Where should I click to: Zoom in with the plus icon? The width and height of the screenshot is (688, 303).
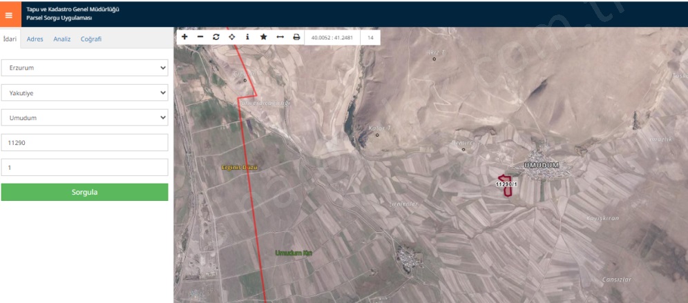pyautogui.click(x=184, y=37)
